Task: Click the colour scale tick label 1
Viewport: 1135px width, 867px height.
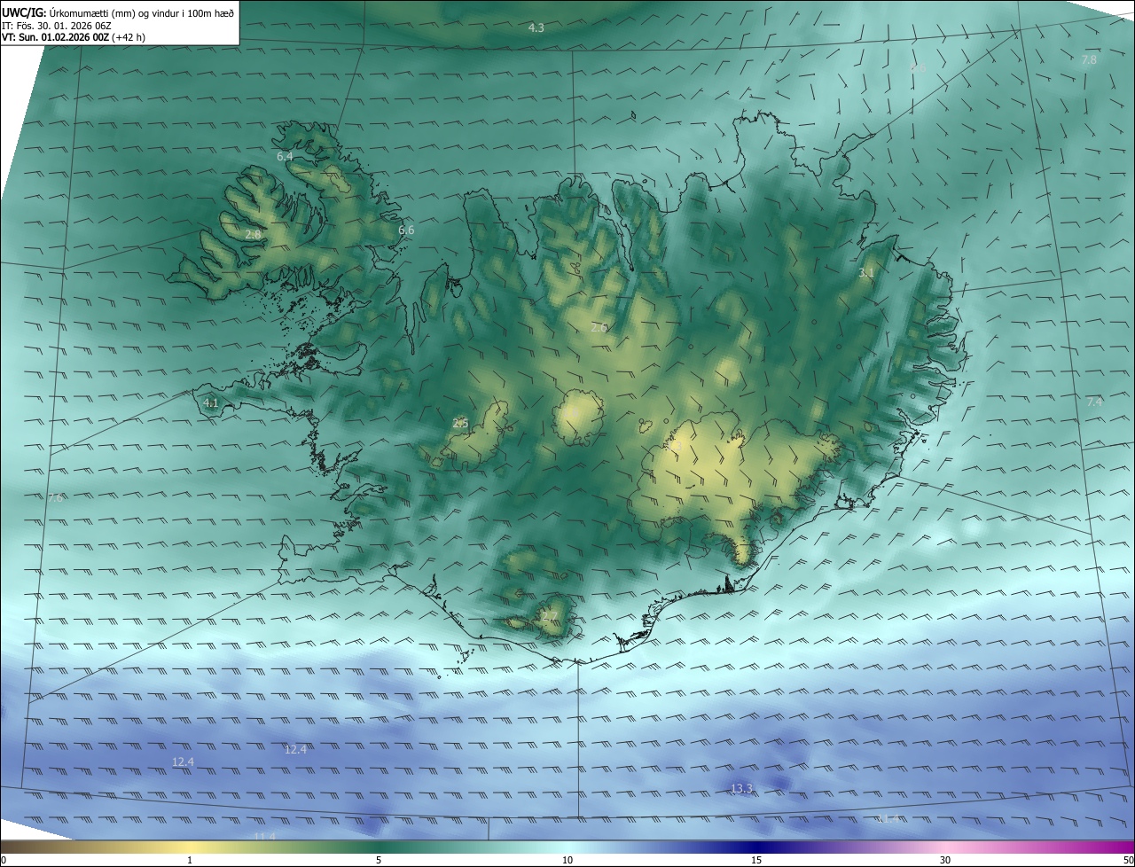Action: click(x=190, y=860)
